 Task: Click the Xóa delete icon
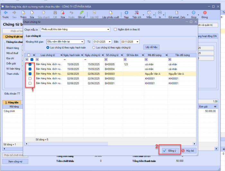62,12
